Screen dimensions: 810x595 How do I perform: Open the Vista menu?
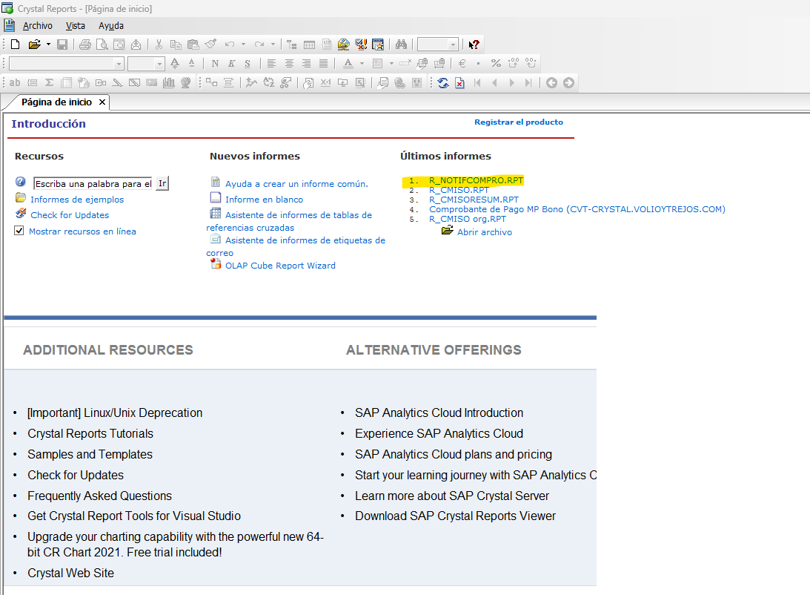[76, 26]
